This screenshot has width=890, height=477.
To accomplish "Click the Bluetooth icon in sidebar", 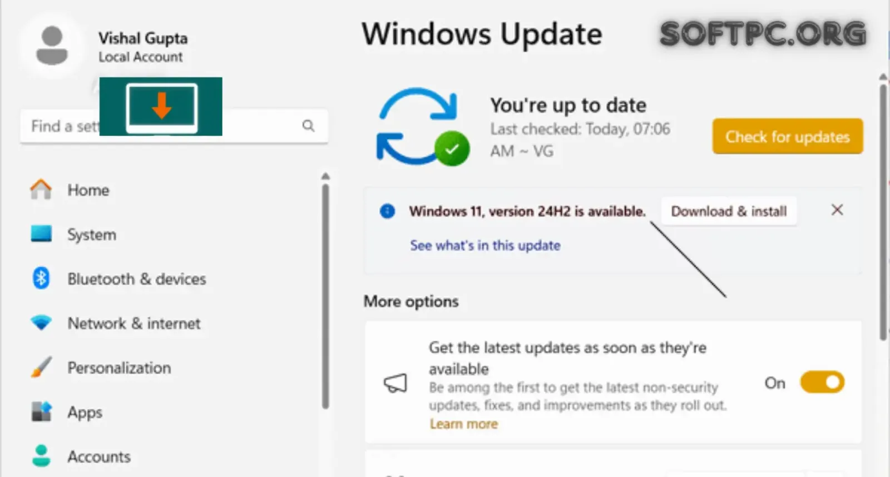I will (41, 279).
